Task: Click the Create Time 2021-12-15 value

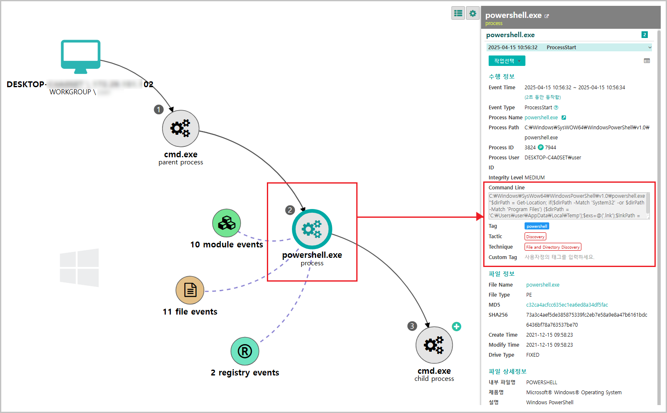Action: 550,335
